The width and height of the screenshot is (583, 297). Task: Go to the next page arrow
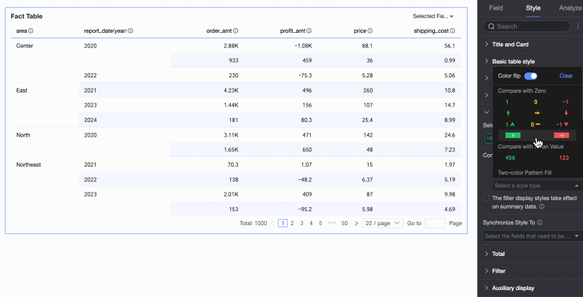(356, 224)
